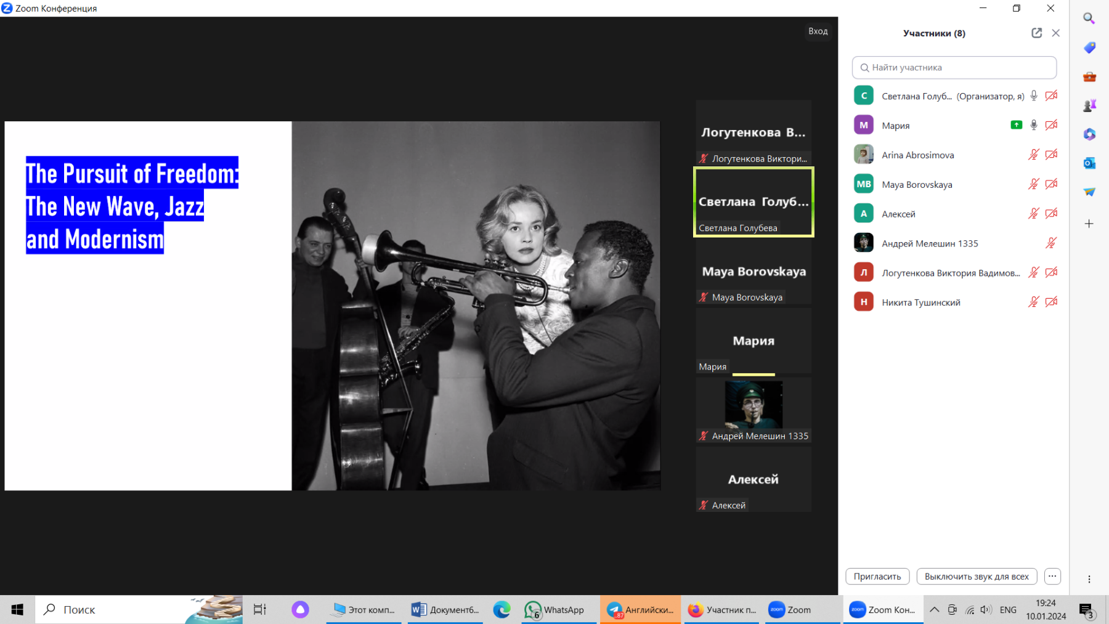Screen dimensions: 1109x624
Task: Open the vertical dots menu in right sidebar
Action: pos(1089,579)
